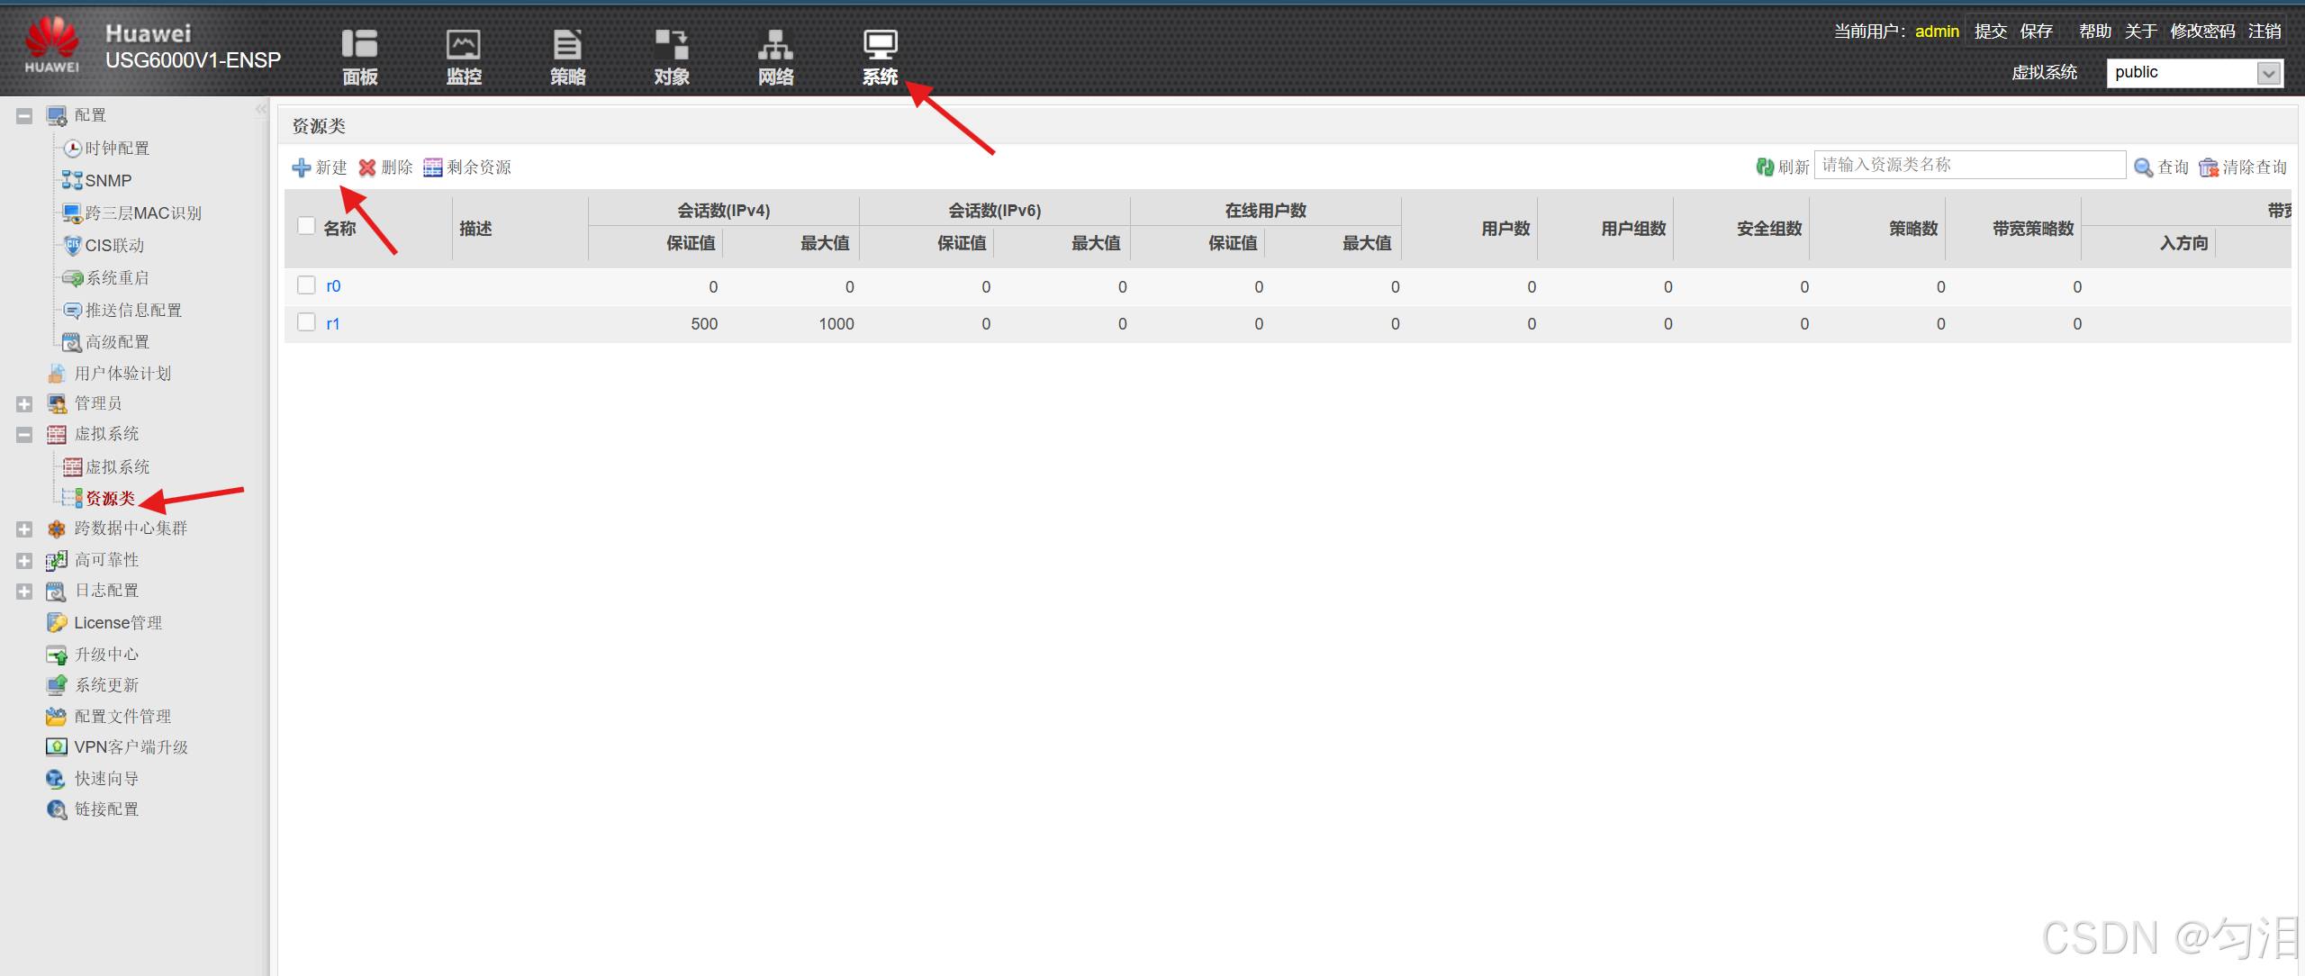
Task: Select 资源类 item in tree
Action: click(x=110, y=499)
